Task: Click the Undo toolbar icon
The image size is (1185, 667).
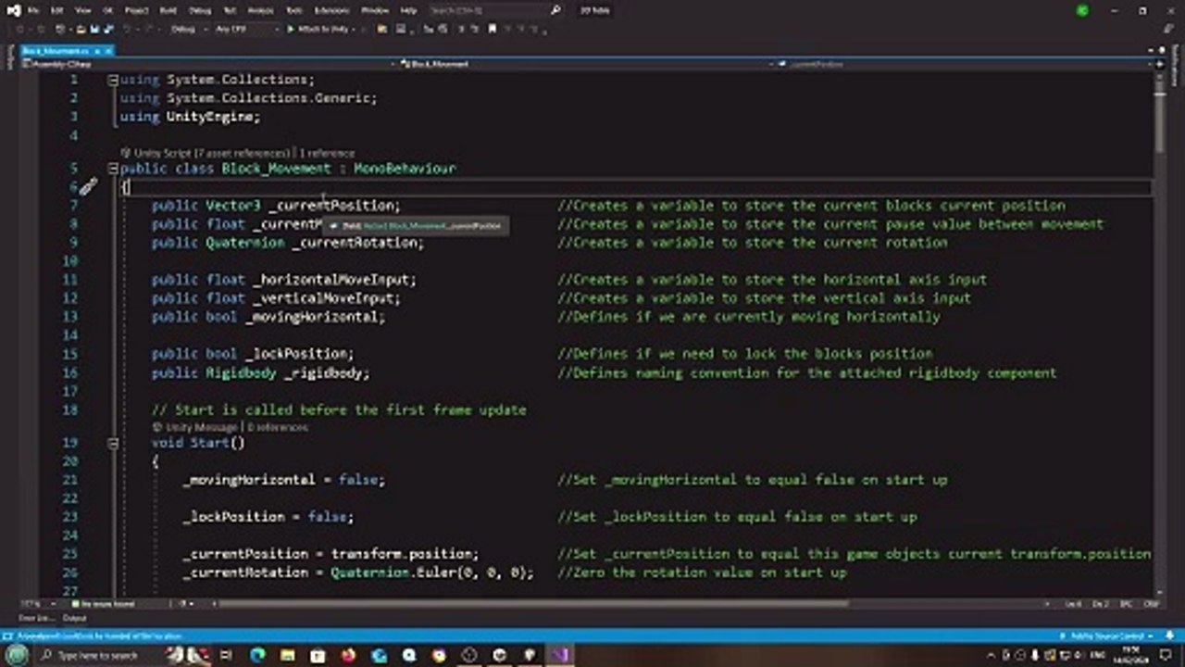Action: click(127, 29)
